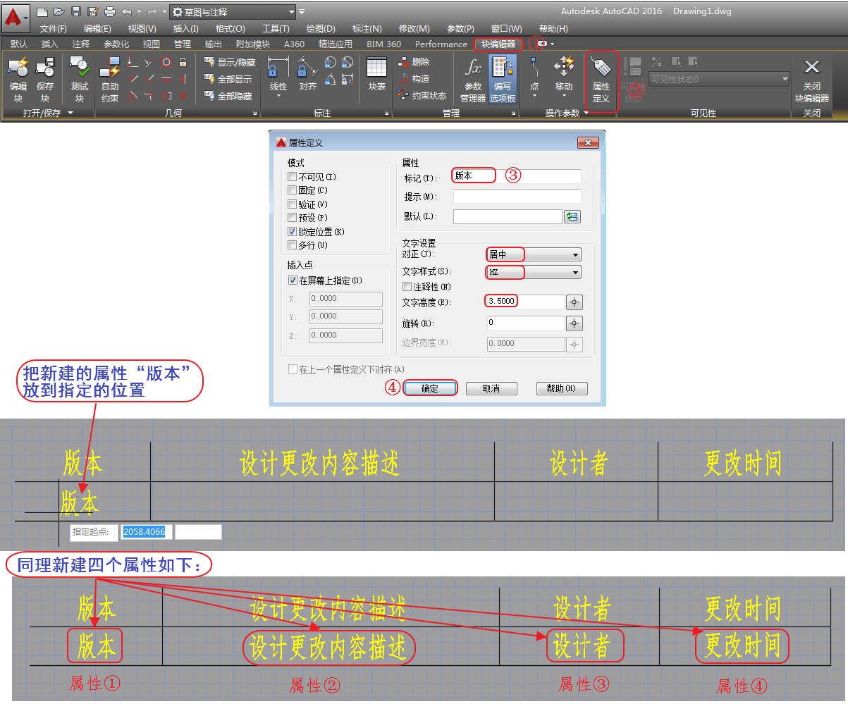Open the 管理 panel dialog launcher arrow
Viewport: 848px width, 723px height.
click(x=513, y=113)
